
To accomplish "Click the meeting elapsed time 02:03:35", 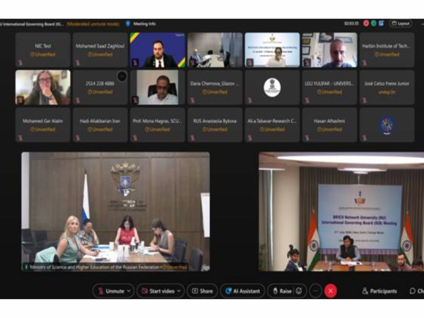I will (351, 24).
